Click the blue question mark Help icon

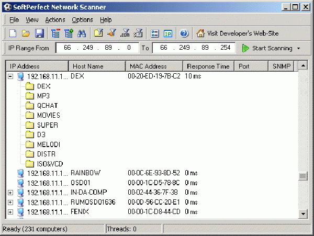(x=184, y=33)
